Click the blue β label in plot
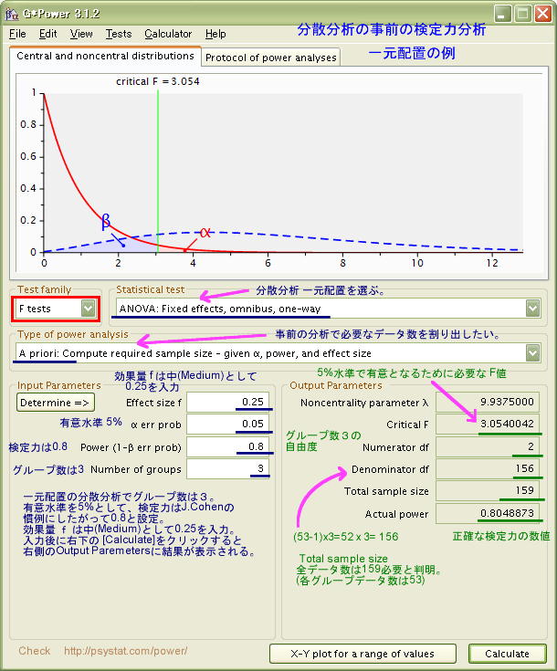557x671 pixels. pyautogui.click(x=106, y=221)
